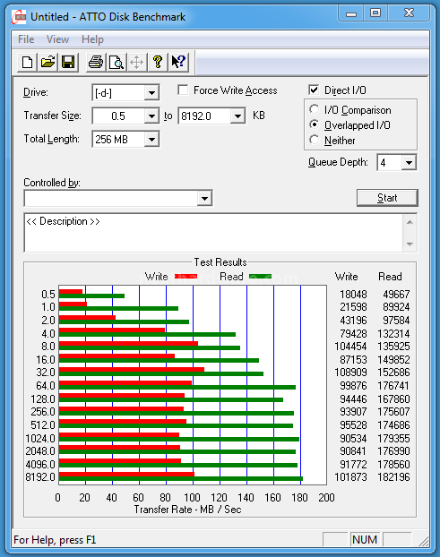Select the I/O Comparison radio button

tap(315, 109)
